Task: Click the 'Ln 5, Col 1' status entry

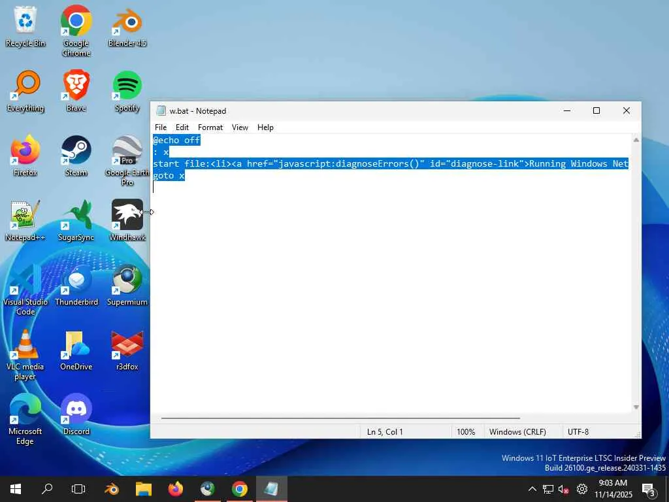Action: tap(385, 432)
